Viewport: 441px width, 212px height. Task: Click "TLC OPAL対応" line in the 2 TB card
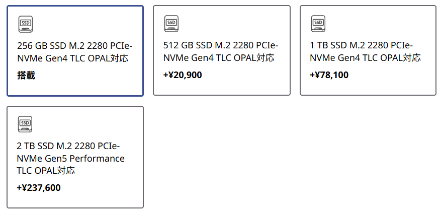click(46, 171)
